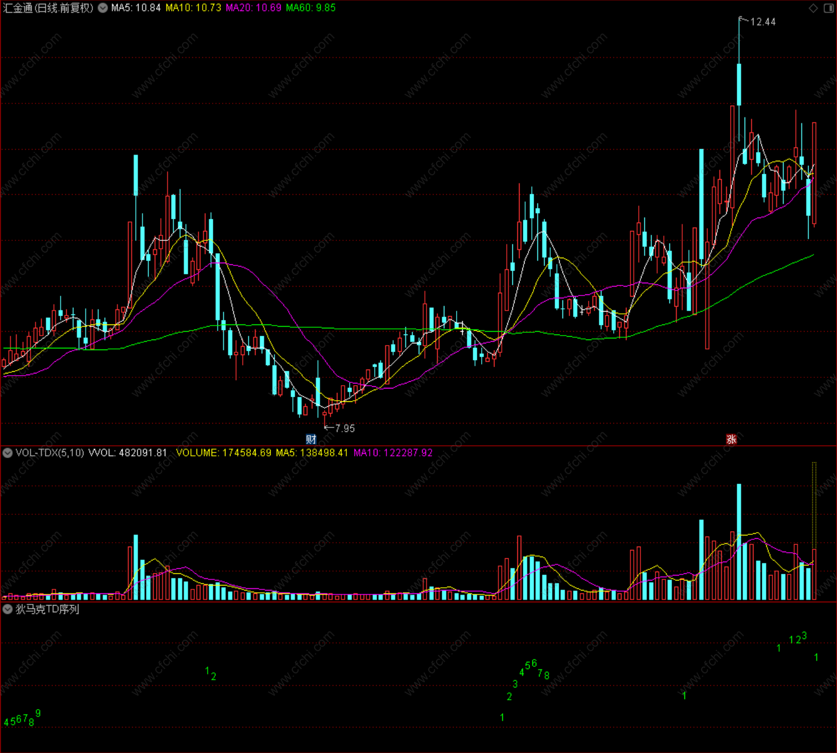Click the 7.95 low price label

point(345,428)
